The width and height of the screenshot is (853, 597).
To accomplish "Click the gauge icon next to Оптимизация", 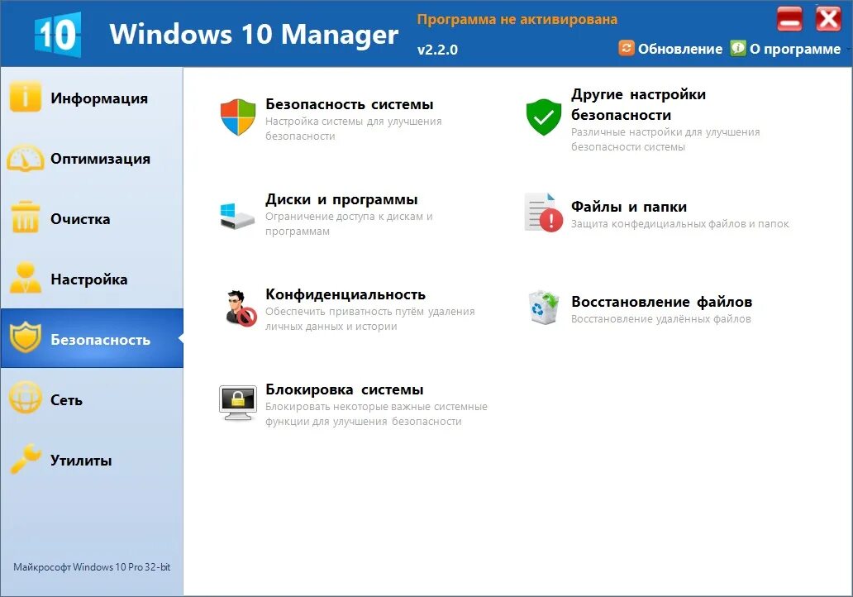I will click(25, 158).
